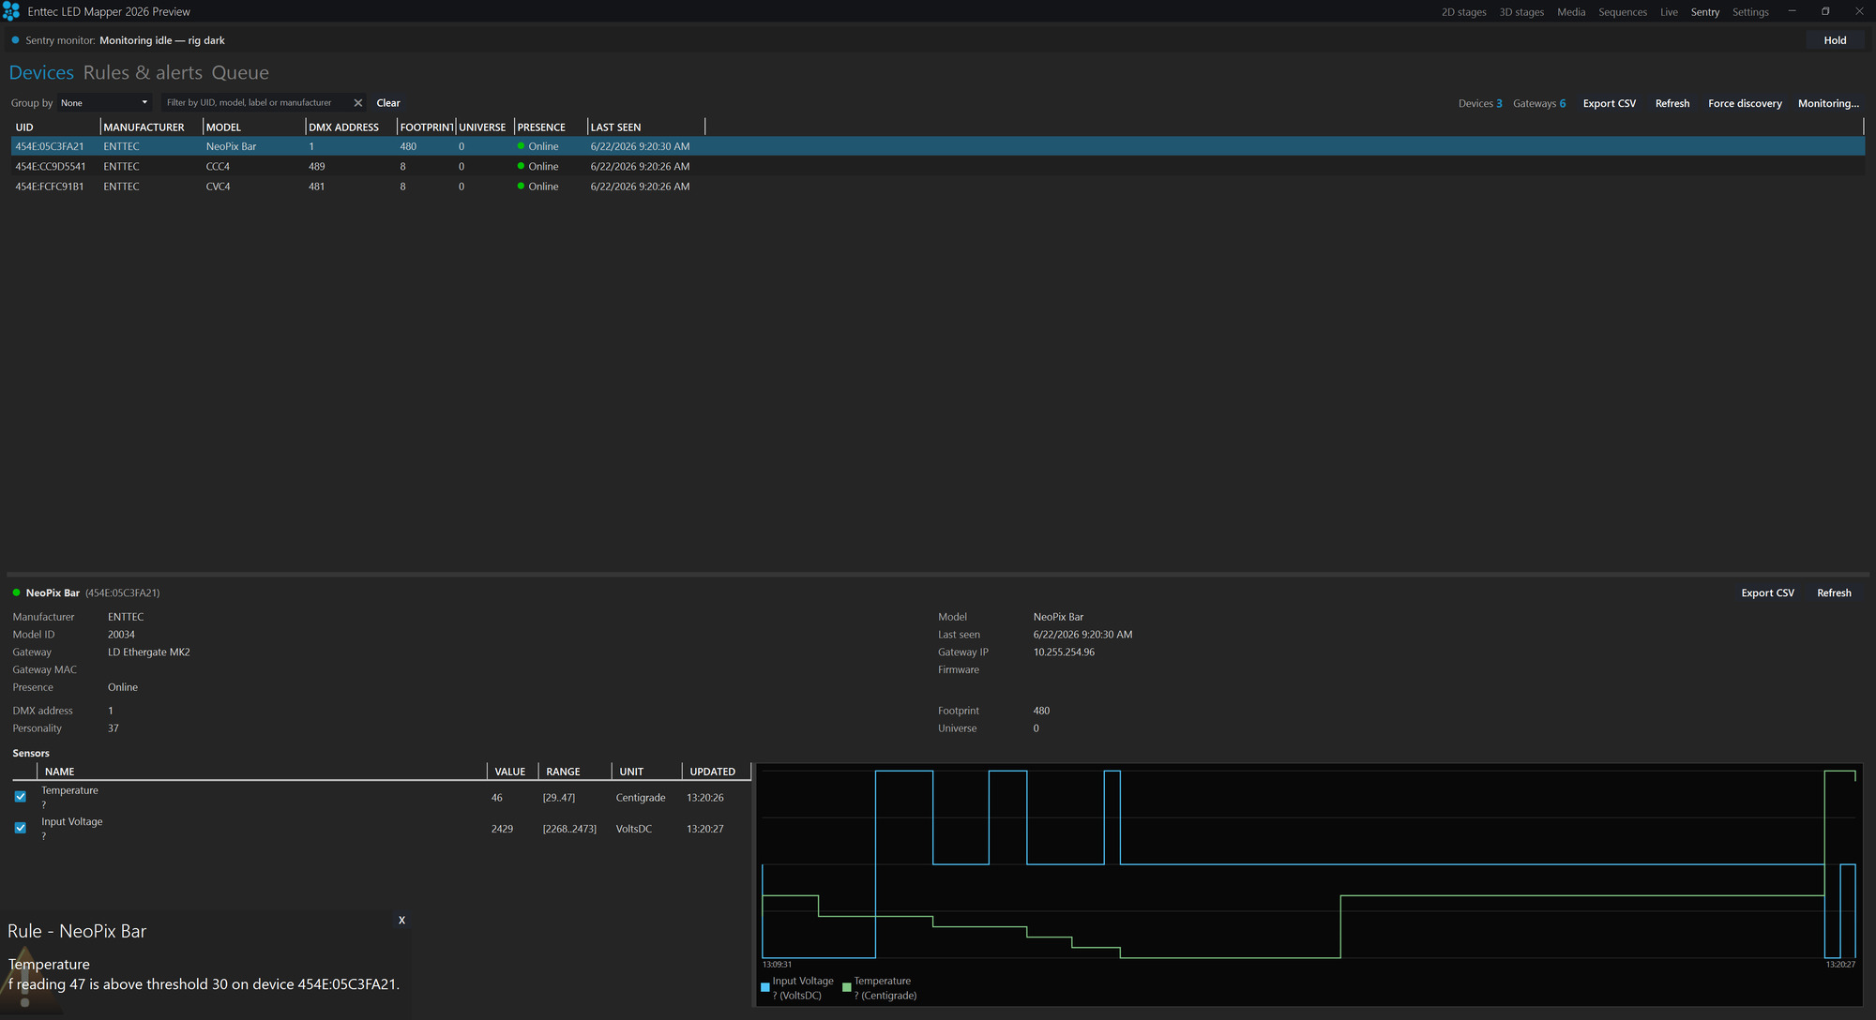Switch to the Devices section
Viewport: 1876px width, 1020px height.
41,73
